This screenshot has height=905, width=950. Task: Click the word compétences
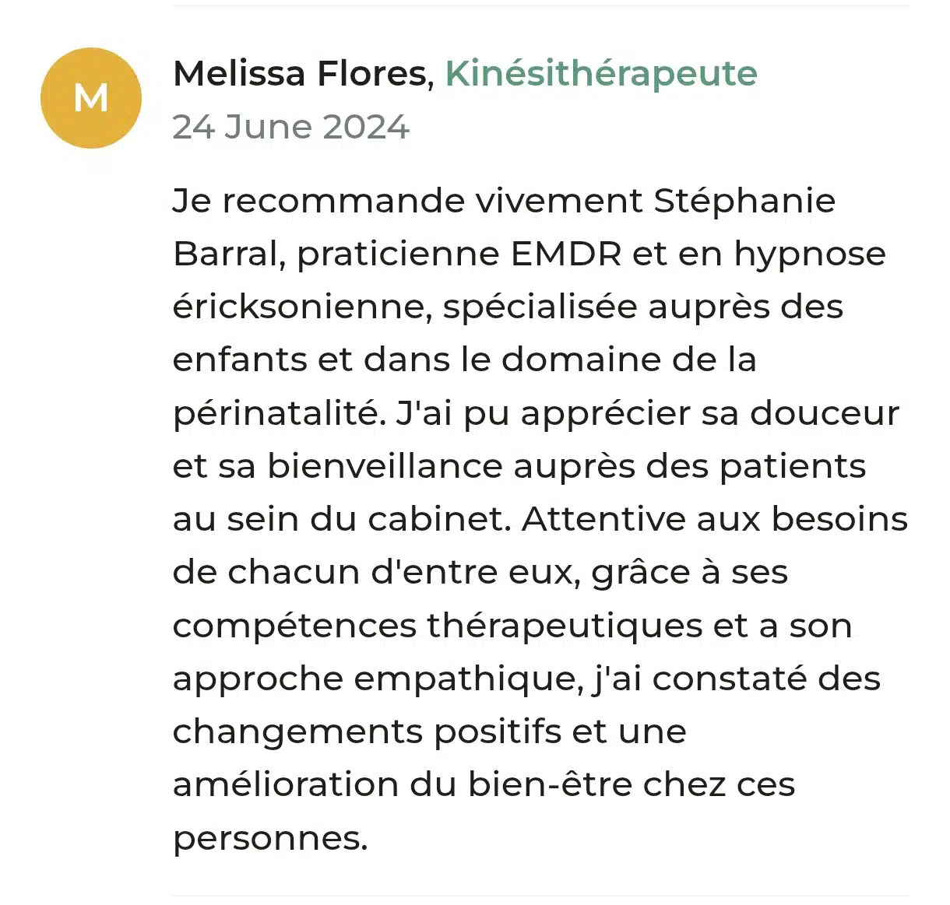[x=294, y=626]
